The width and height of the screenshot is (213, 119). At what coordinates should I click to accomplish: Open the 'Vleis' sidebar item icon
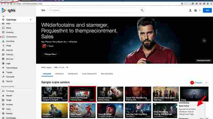pyautogui.click(x=3, y=28)
